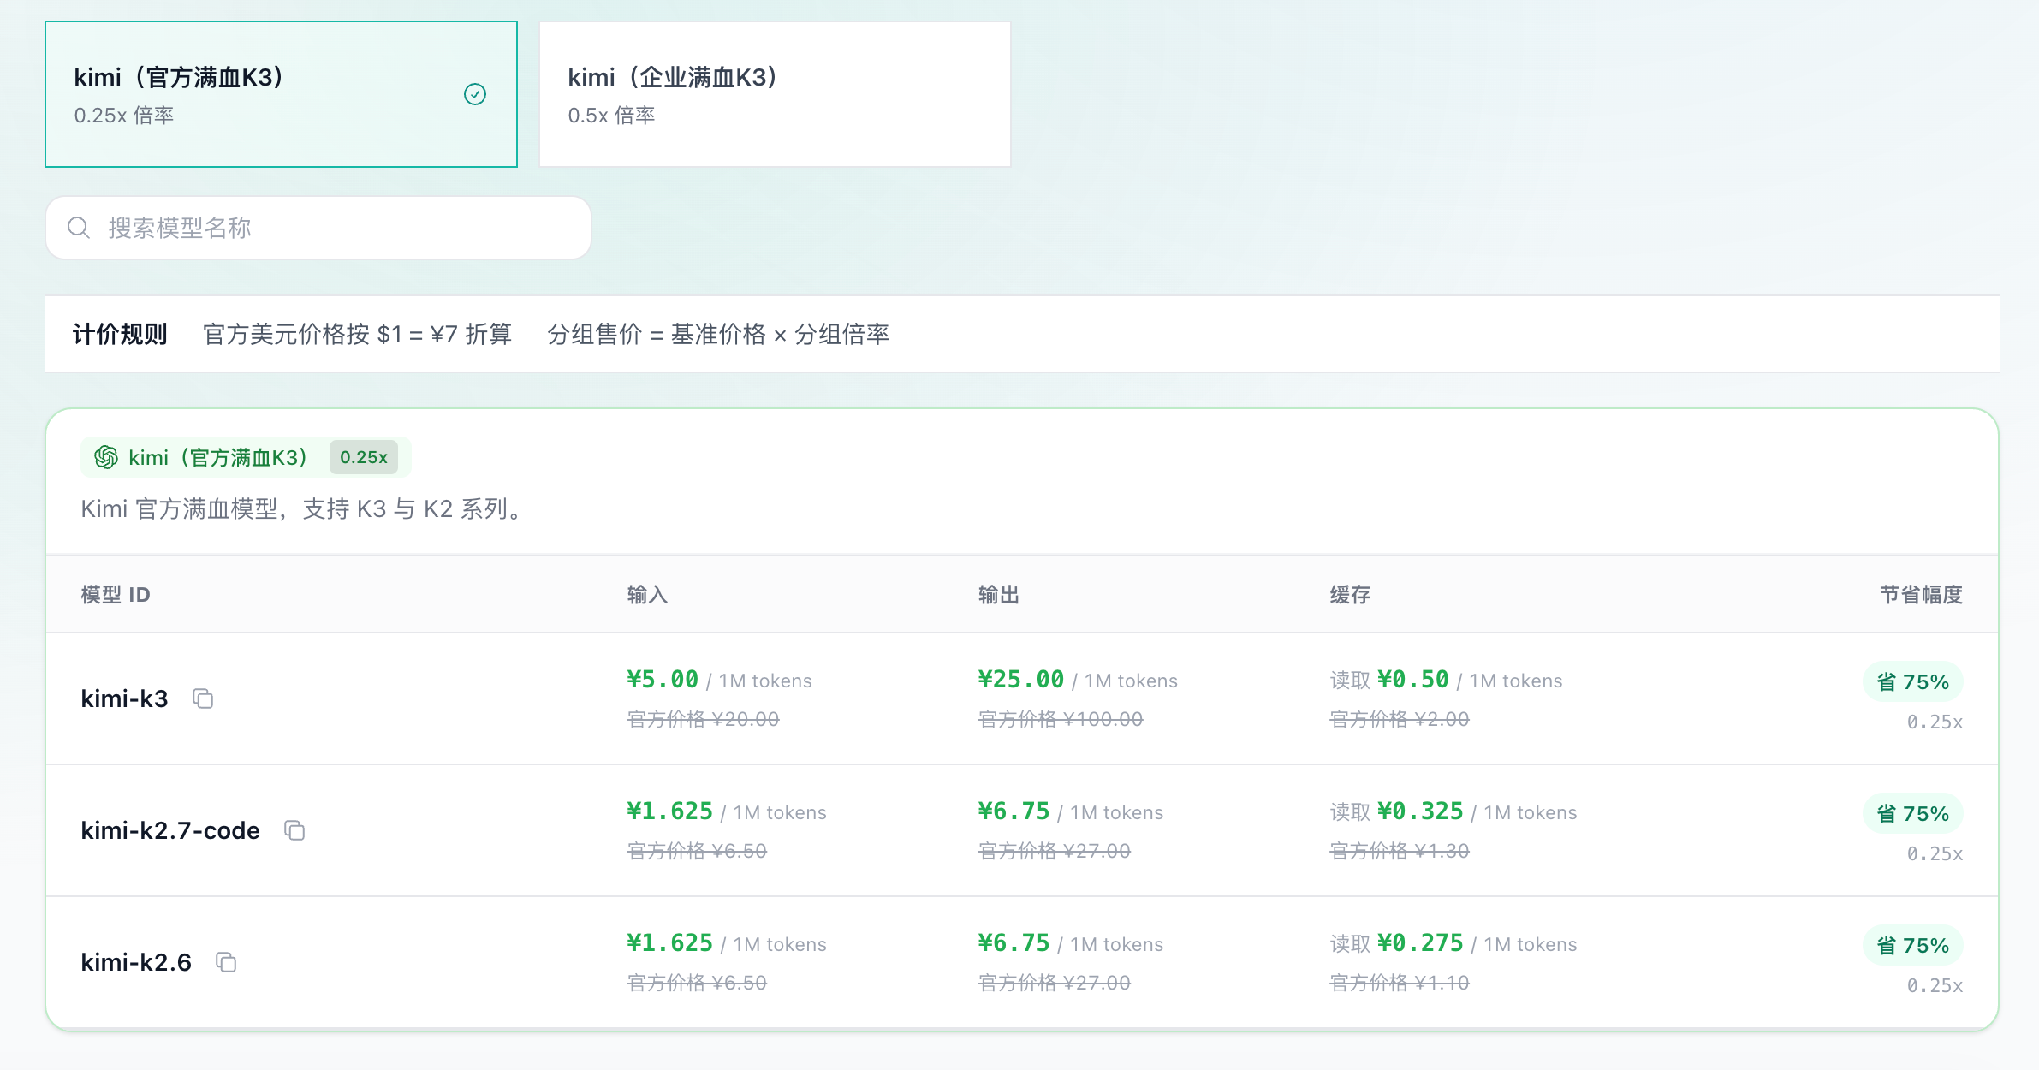Click the kimi-k2.7-code model name
This screenshot has height=1070, width=2039.
(170, 830)
